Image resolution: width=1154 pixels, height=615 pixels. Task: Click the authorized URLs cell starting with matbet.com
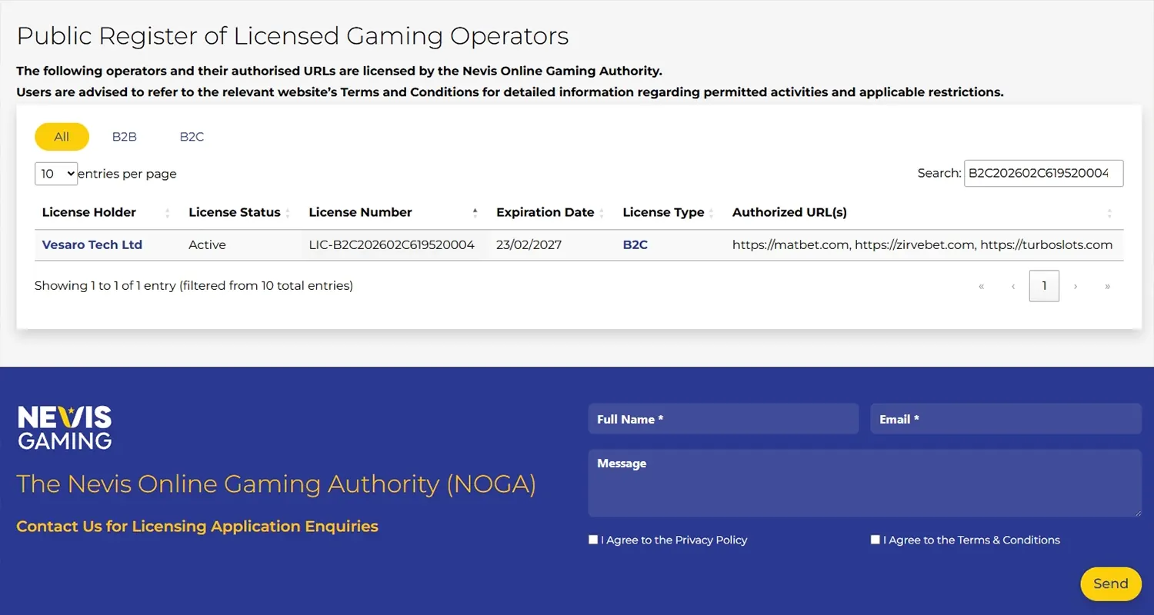(x=922, y=244)
